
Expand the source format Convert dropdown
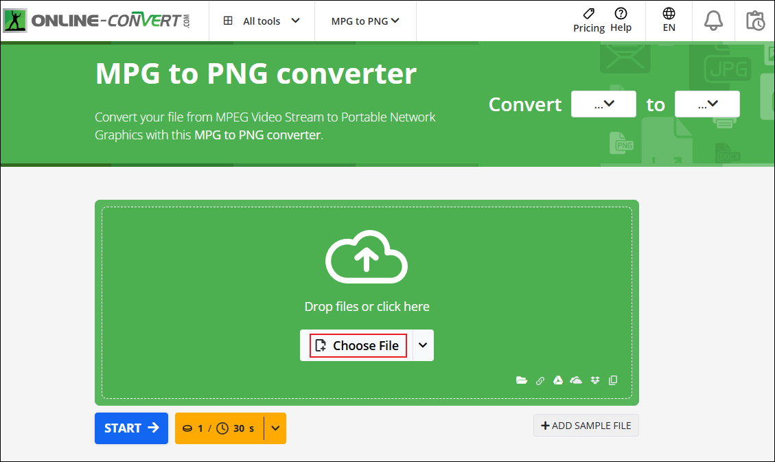pos(603,104)
